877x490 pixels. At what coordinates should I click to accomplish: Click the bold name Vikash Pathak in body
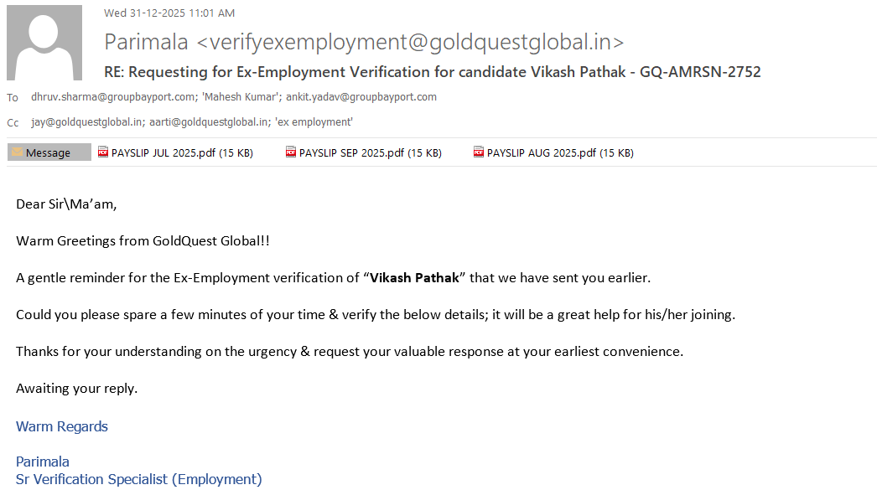(x=415, y=278)
